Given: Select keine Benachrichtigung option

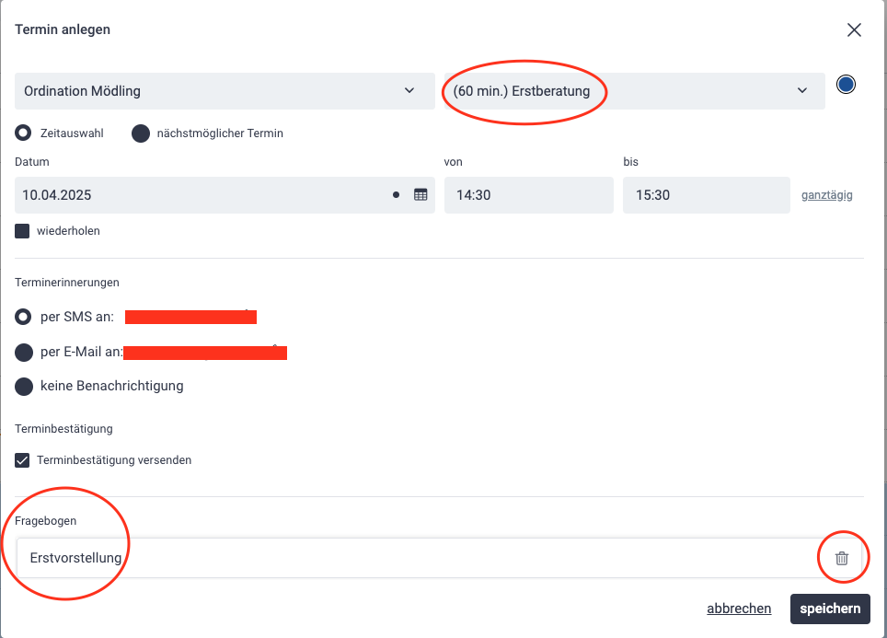Looking at the screenshot, I should 24,387.
